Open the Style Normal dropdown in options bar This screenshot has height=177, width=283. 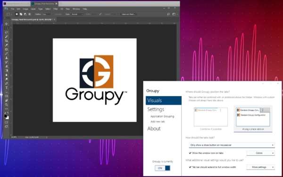pos(77,14)
